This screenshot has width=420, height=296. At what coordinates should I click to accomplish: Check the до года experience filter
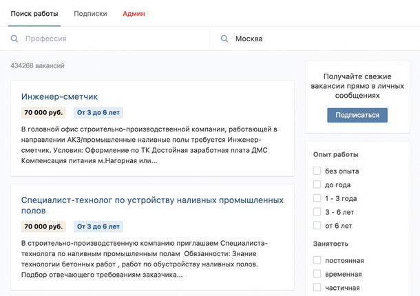point(317,184)
